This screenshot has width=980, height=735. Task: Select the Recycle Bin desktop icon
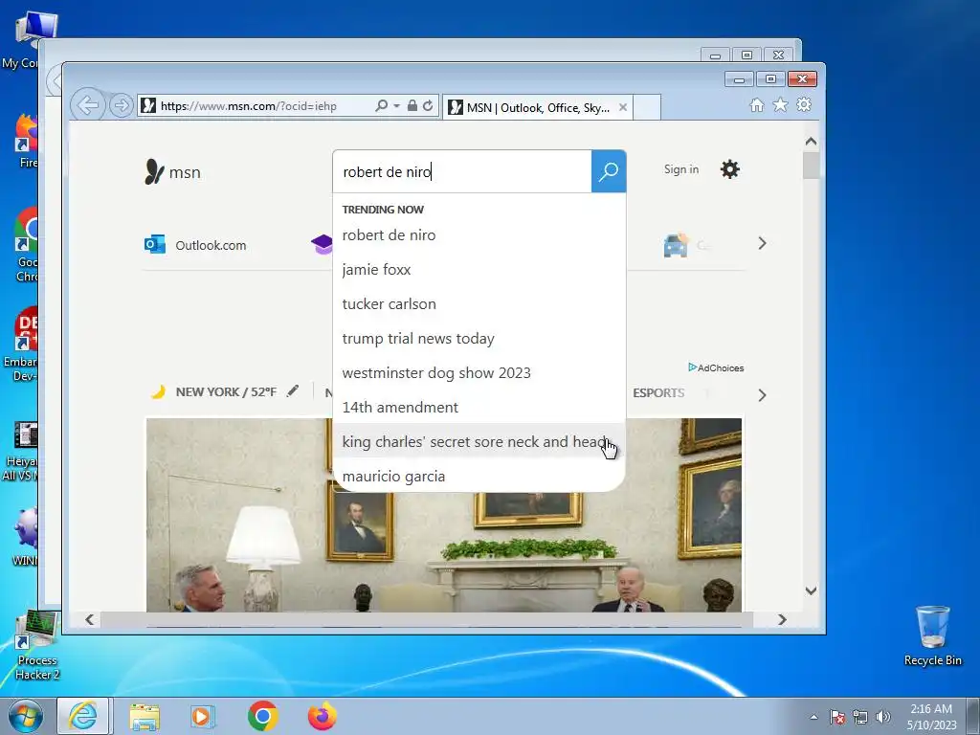(932, 635)
